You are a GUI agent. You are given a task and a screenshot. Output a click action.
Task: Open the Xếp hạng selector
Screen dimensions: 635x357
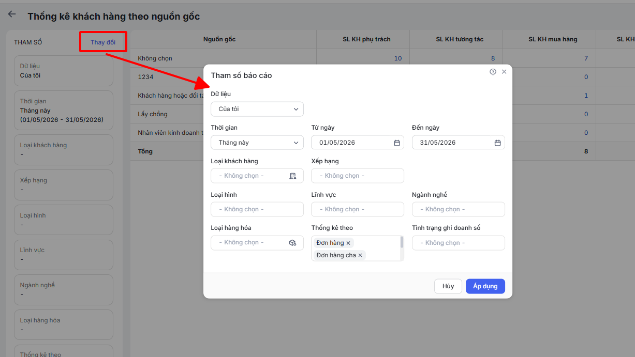click(x=358, y=176)
